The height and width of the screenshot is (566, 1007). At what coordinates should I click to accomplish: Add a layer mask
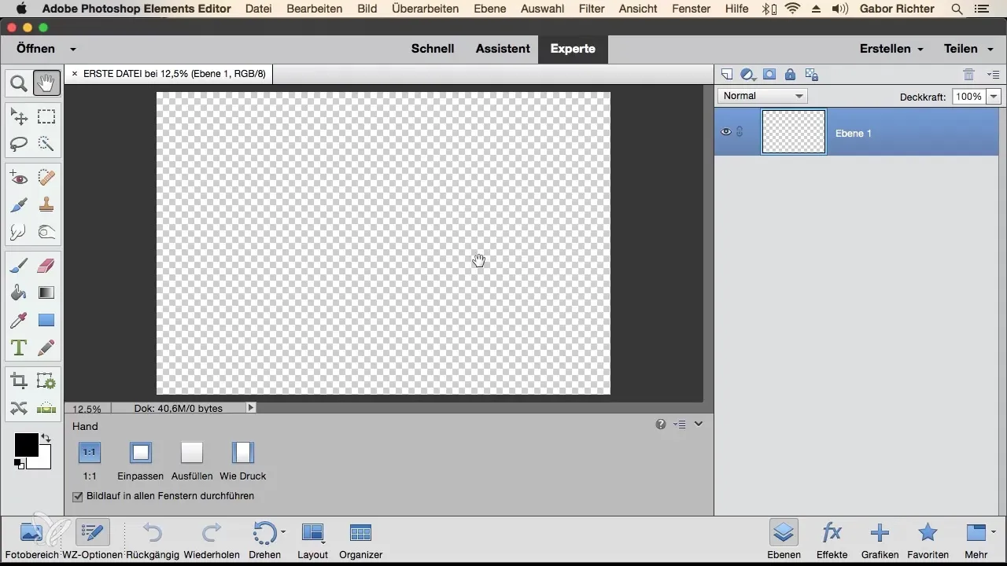point(769,75)
